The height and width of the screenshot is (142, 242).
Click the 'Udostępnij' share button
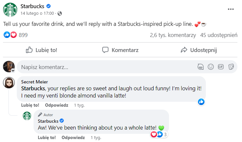199,50
